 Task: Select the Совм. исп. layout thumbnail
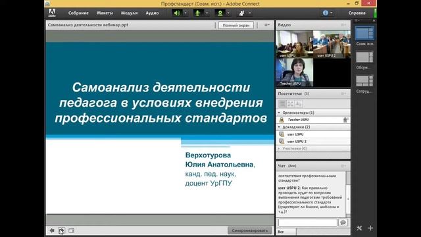point(364,34)
